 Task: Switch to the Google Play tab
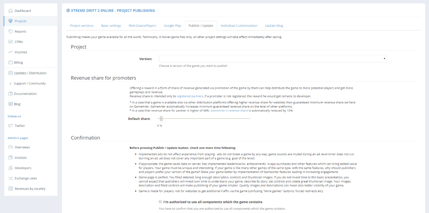172,26
